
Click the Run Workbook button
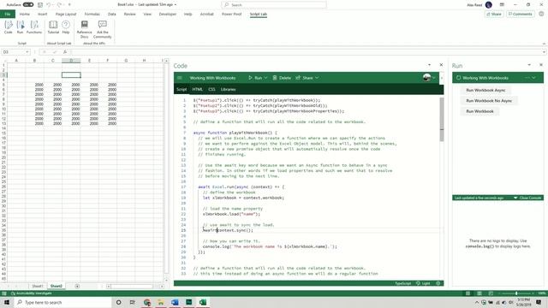pyautogui.click(x=479, y=111)
